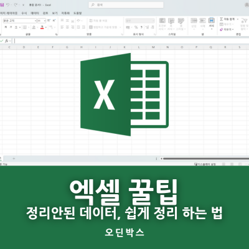249x249 pixels.
Task: Toggle italic formatting
Action: [x=11, y=27]
